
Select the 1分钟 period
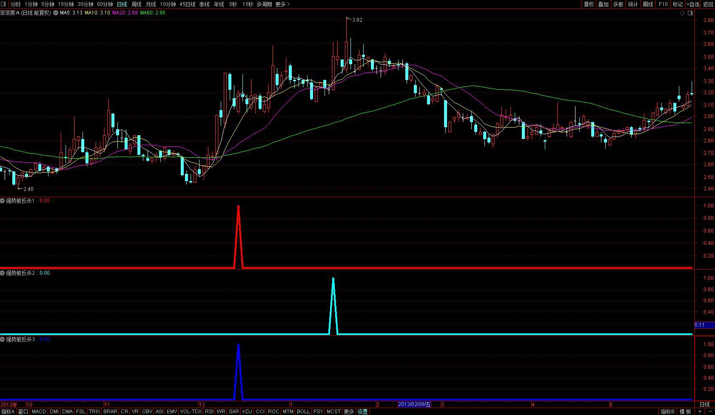31,4
